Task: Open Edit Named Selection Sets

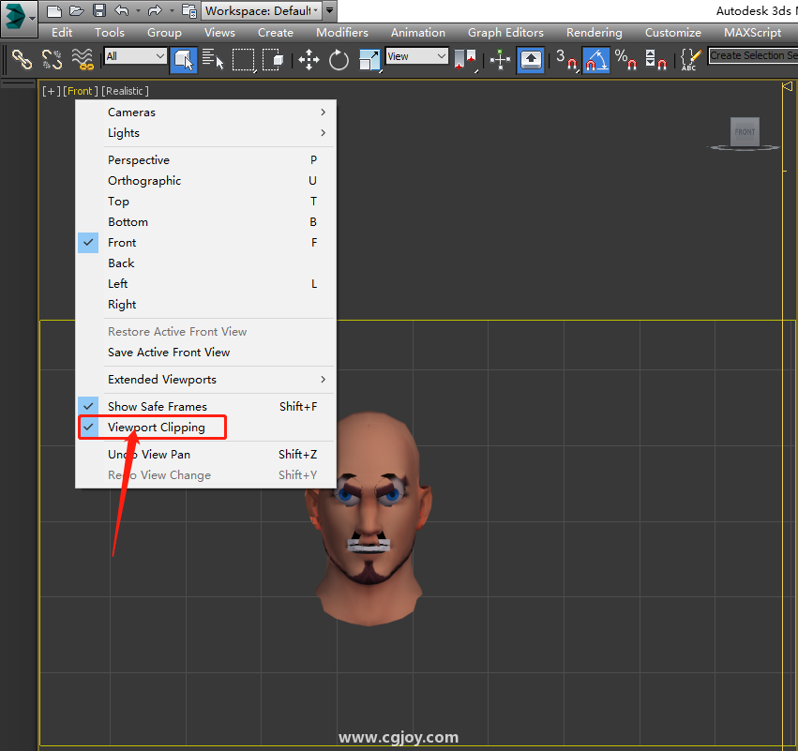Action: pyautogui.click(x=691, y=59)
